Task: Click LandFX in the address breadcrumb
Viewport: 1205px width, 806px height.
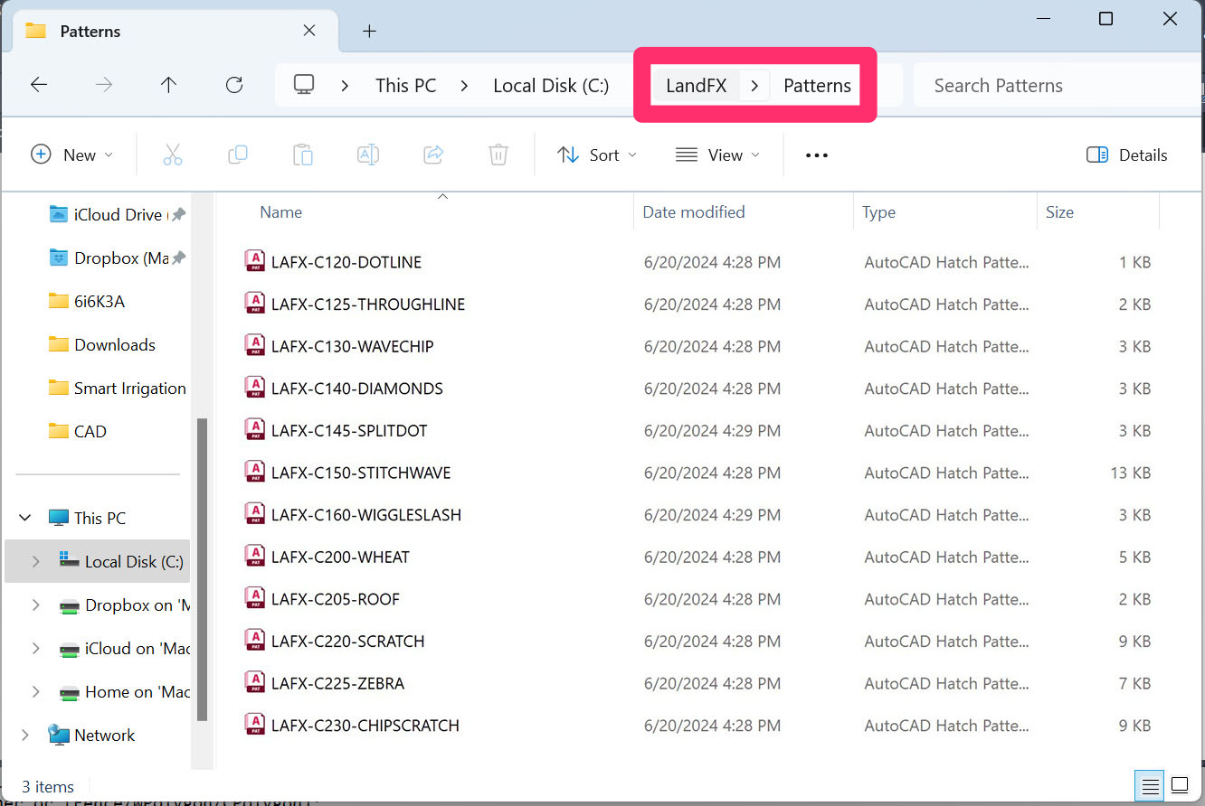Action: 696,86
